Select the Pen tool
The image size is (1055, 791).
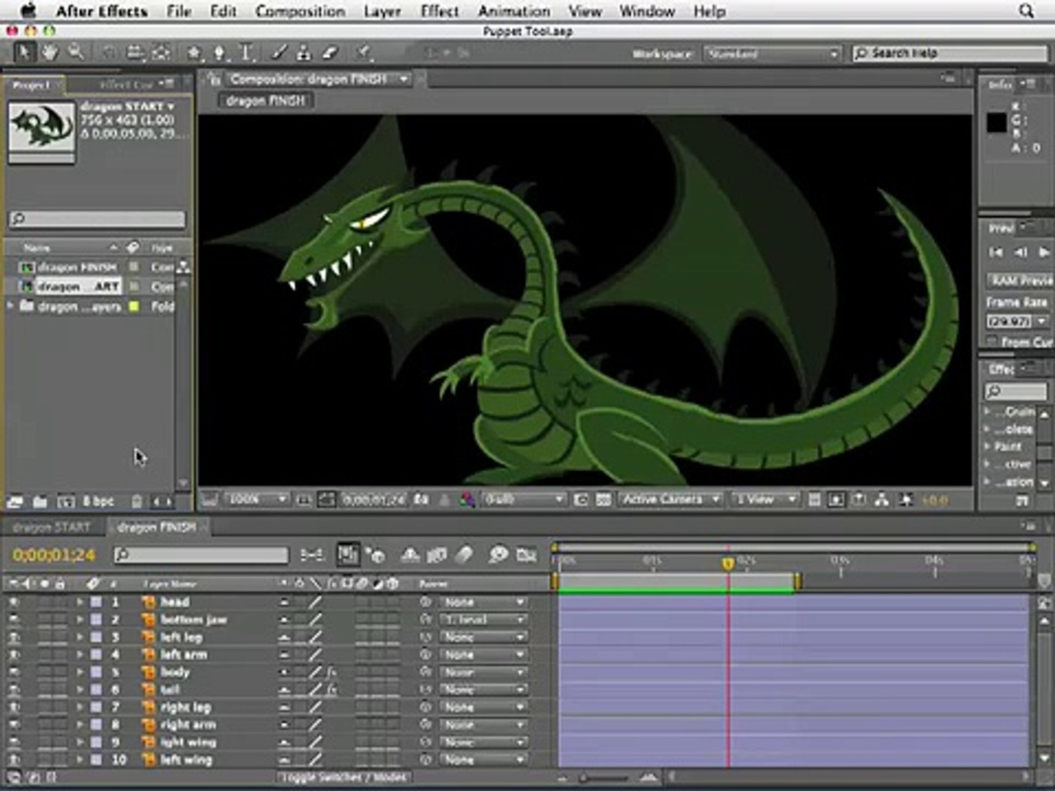coord(219,53)
